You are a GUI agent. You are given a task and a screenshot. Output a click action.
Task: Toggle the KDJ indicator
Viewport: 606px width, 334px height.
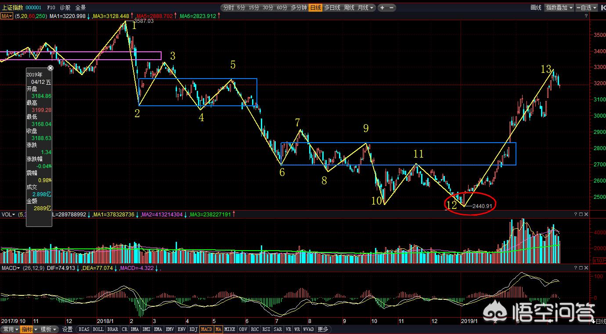point(194,329)
